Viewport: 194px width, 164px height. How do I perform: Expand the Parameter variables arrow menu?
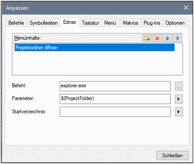(x=179, y=99)
